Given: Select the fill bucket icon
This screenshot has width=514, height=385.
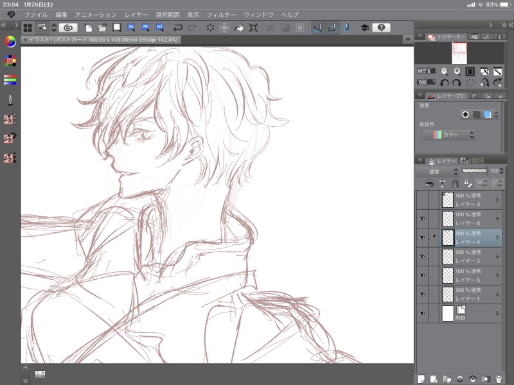Looking at the screenshot, I should (x=239, y=28).
